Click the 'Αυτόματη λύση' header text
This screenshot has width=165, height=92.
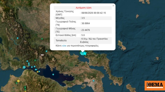pyautogui.click(x=84, y=8)
